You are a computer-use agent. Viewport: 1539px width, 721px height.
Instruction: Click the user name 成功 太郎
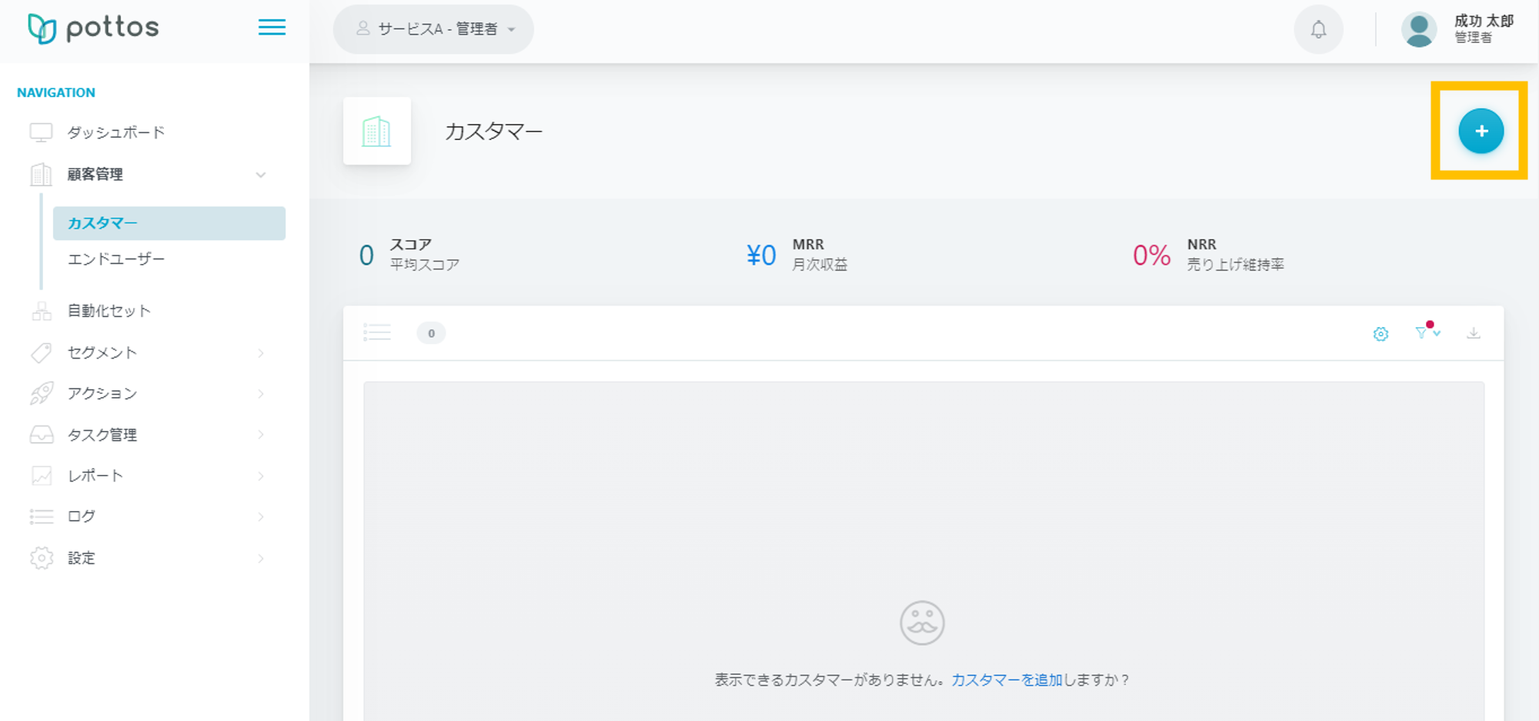(x=1484, y=21)
